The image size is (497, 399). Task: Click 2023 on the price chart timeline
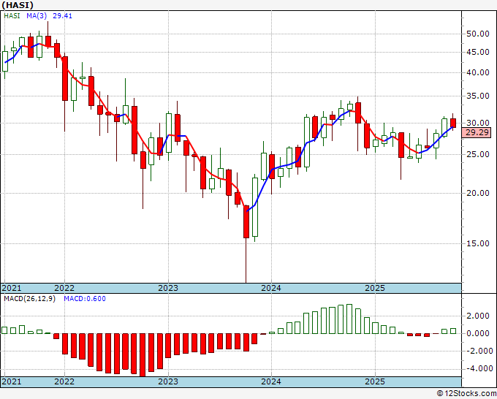click(168, 288)
